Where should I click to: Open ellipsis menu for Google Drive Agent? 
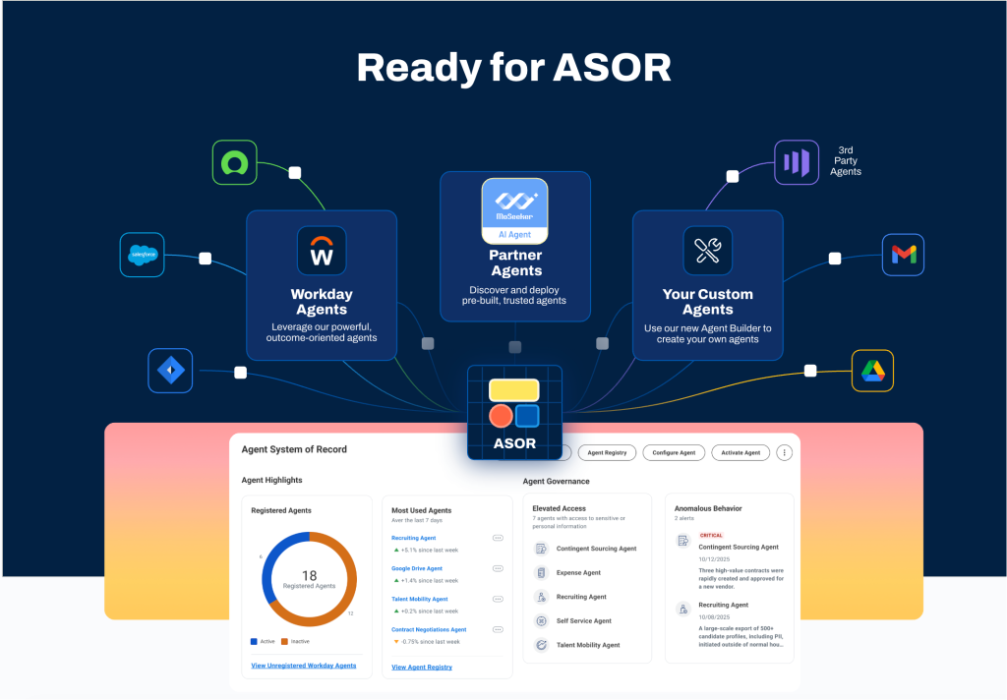498,568
